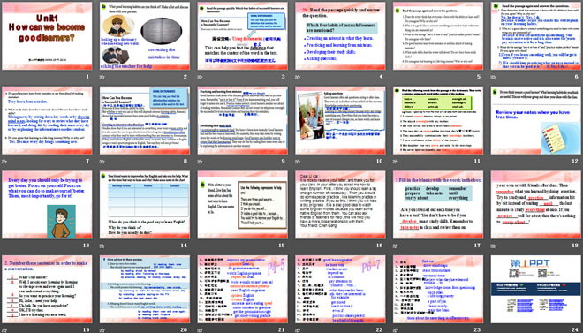Click slide number label 23
The image size is (583, 333).
click(477, 329)
